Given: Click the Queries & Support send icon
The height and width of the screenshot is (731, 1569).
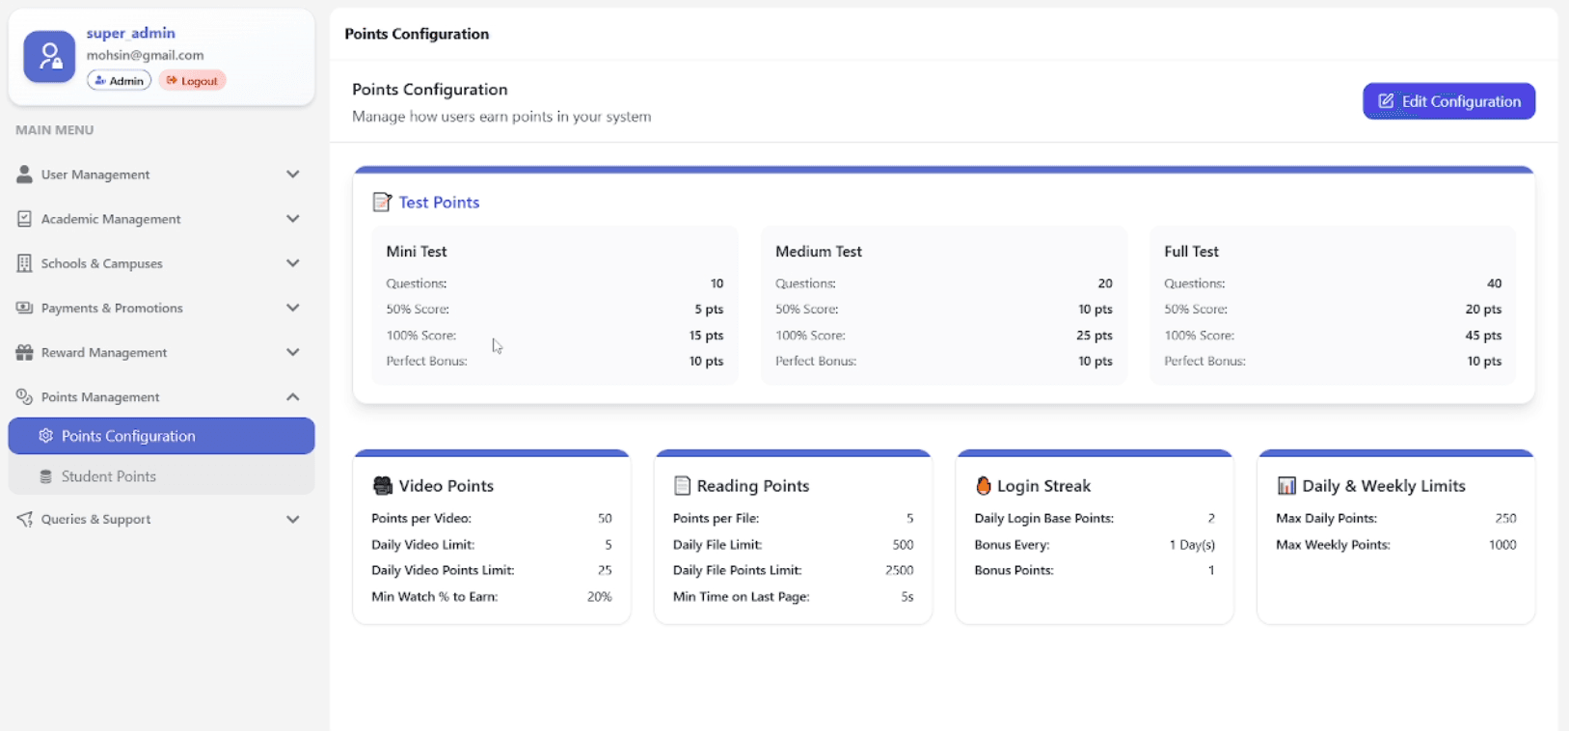Looking at the screenshot, I should pyautogui.click(x=24, y=519).
